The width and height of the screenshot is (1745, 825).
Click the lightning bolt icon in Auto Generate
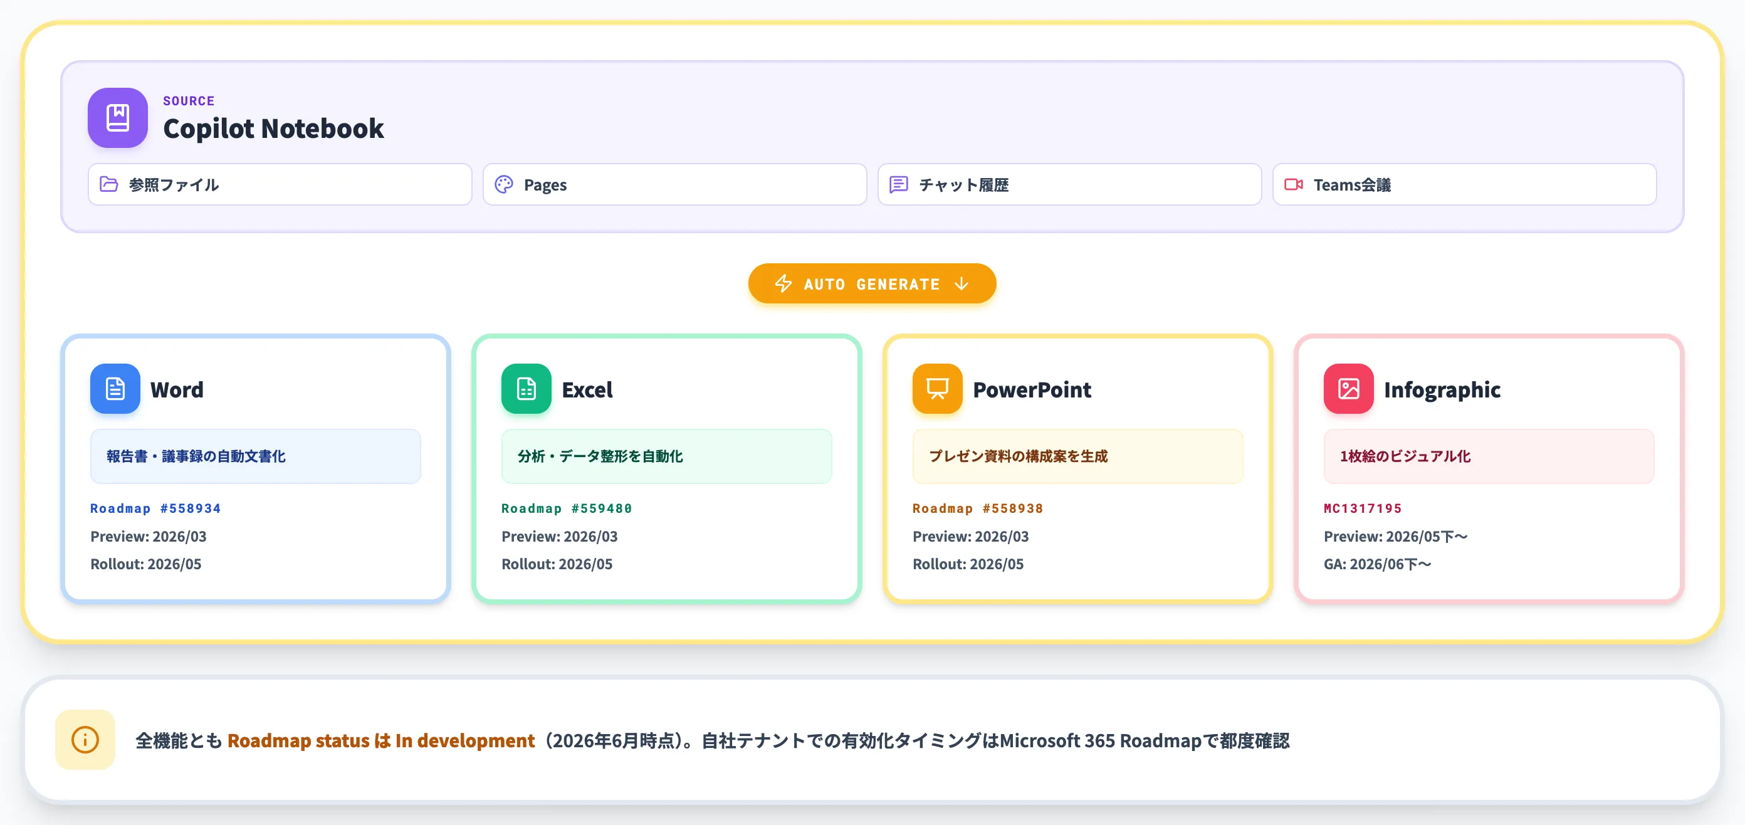point(783,283)
